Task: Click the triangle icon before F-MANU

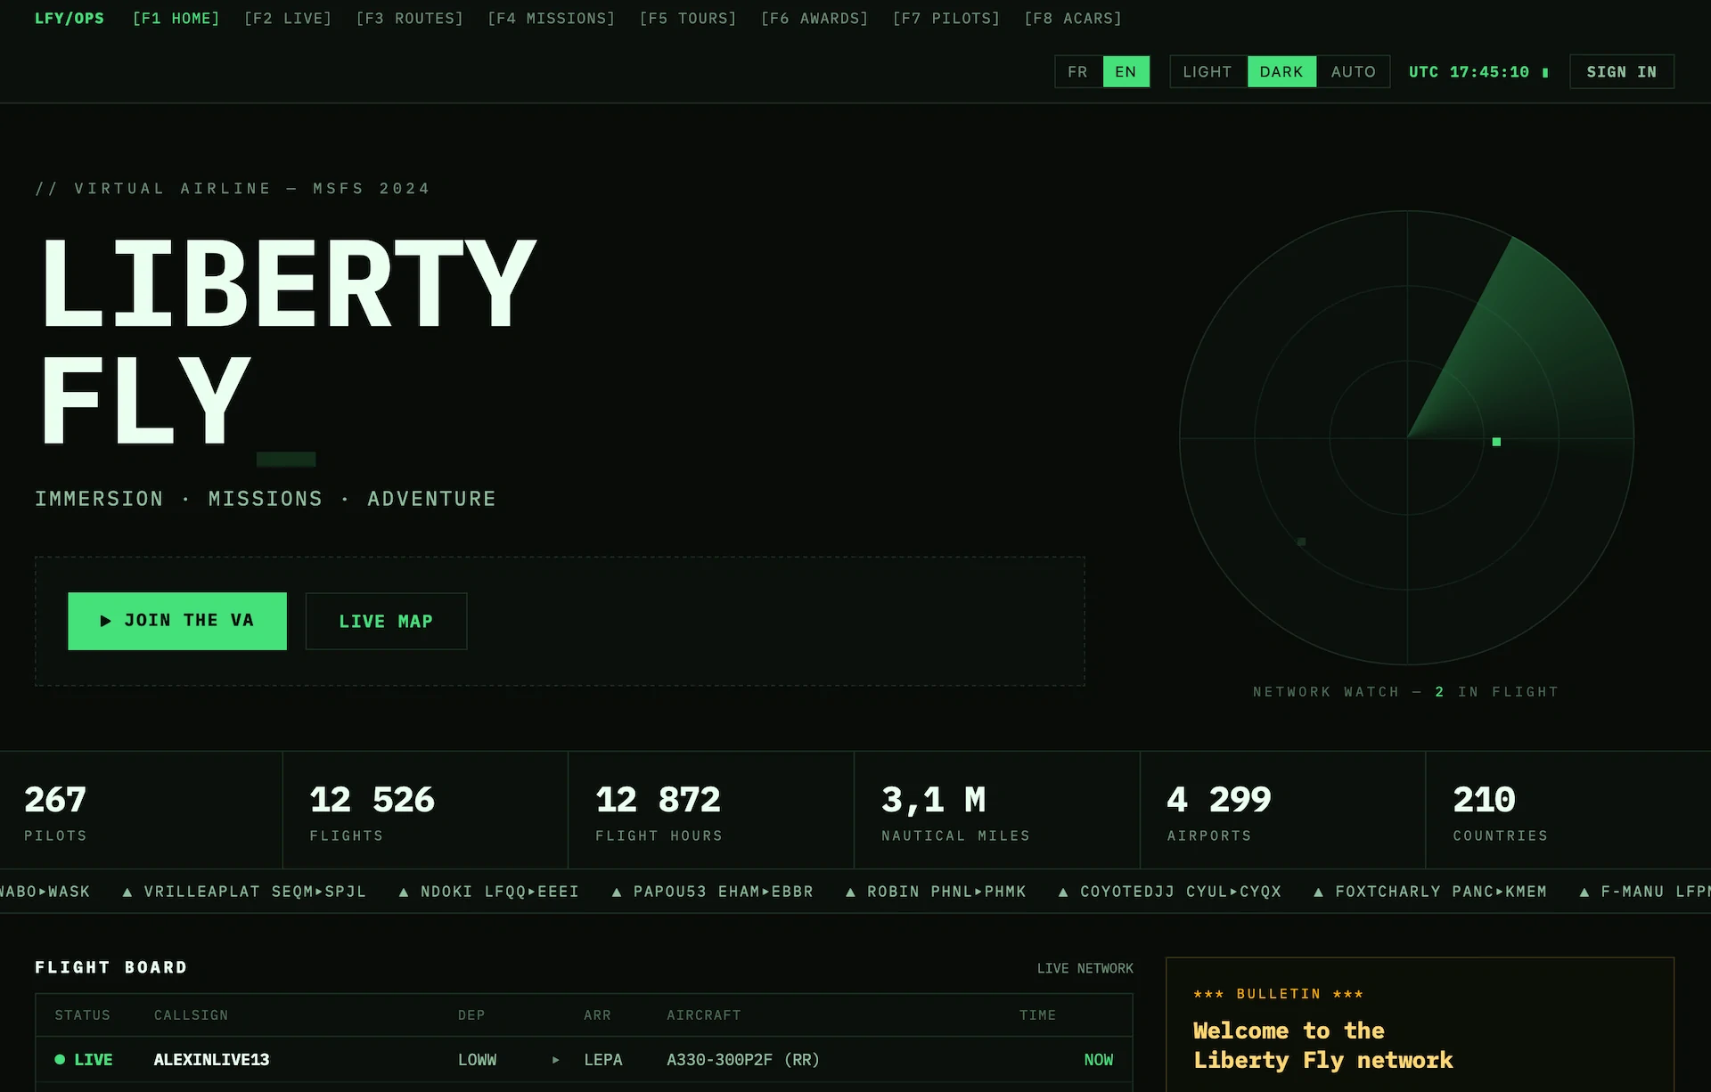Action: (x=1584, y=892)
